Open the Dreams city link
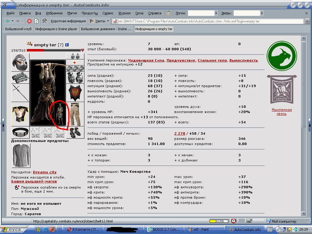312x234 pixels. [x=44, y=172]
